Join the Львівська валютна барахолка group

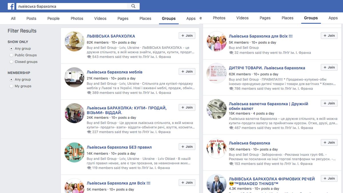[329, 103]
